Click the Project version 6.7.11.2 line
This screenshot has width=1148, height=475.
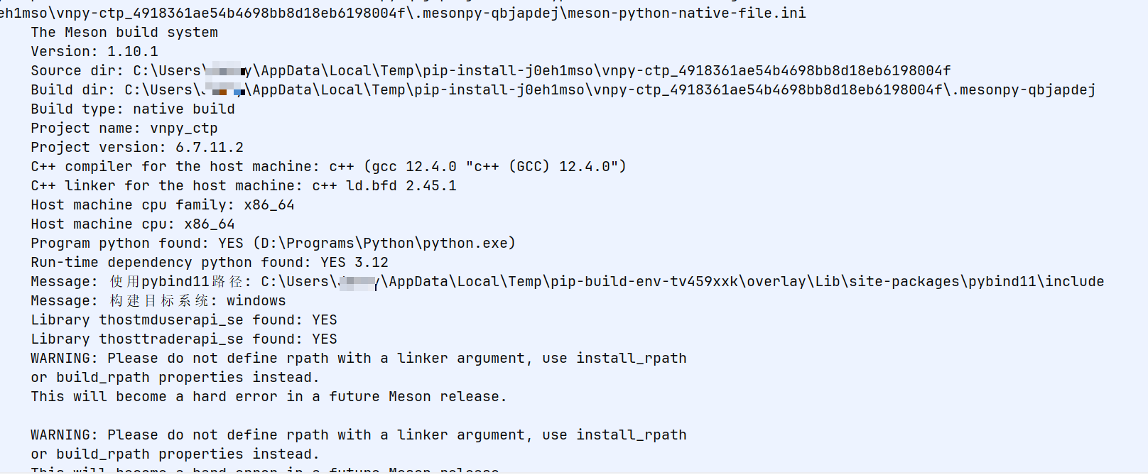[x=137, y=148]
